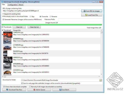Select the orange car thumbnail 1443169313.jpg
128x96 pixels.
point(7,72)
